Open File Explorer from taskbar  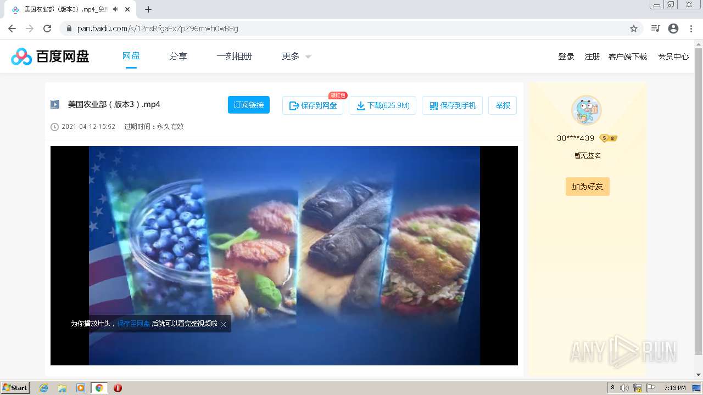coord(62,388)
